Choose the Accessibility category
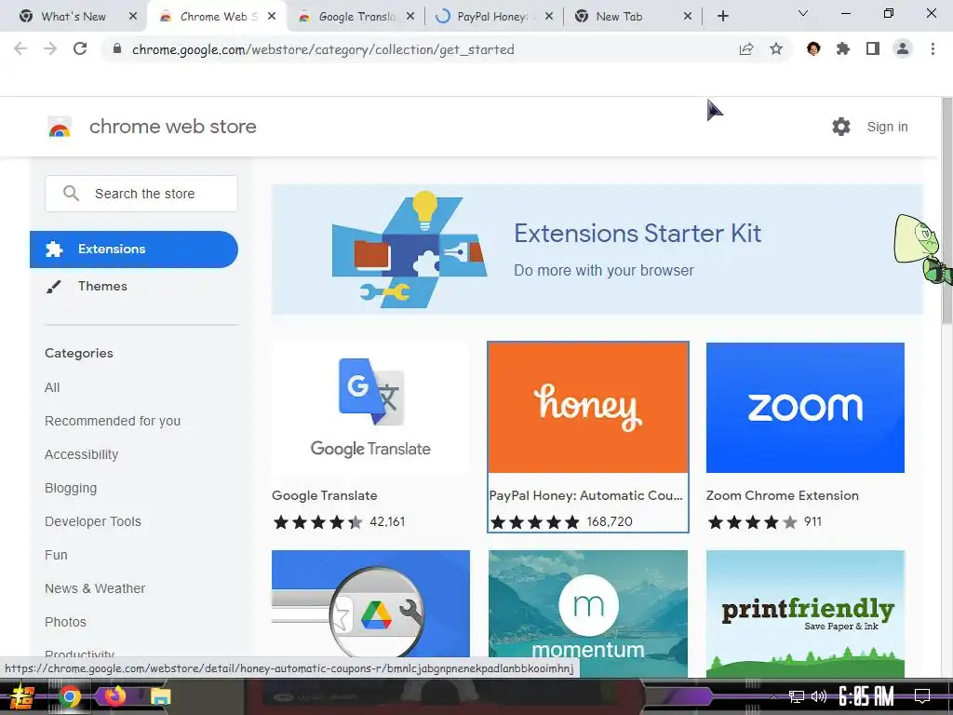 point(82,454)
